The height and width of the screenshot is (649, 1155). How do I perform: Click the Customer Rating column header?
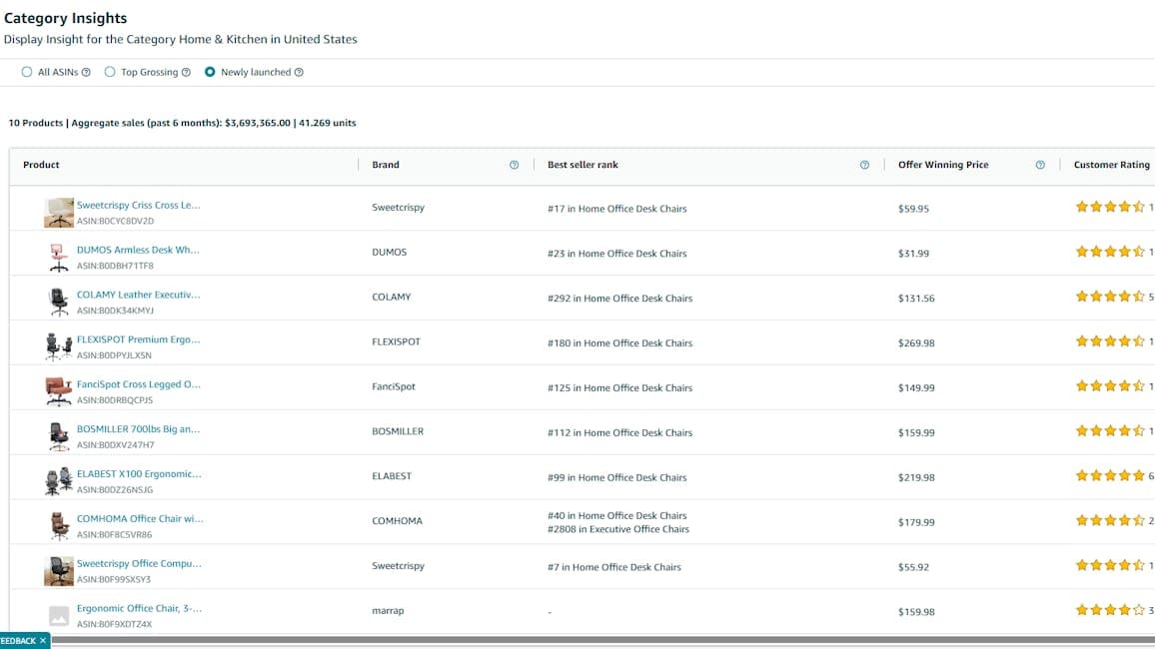1112,165
